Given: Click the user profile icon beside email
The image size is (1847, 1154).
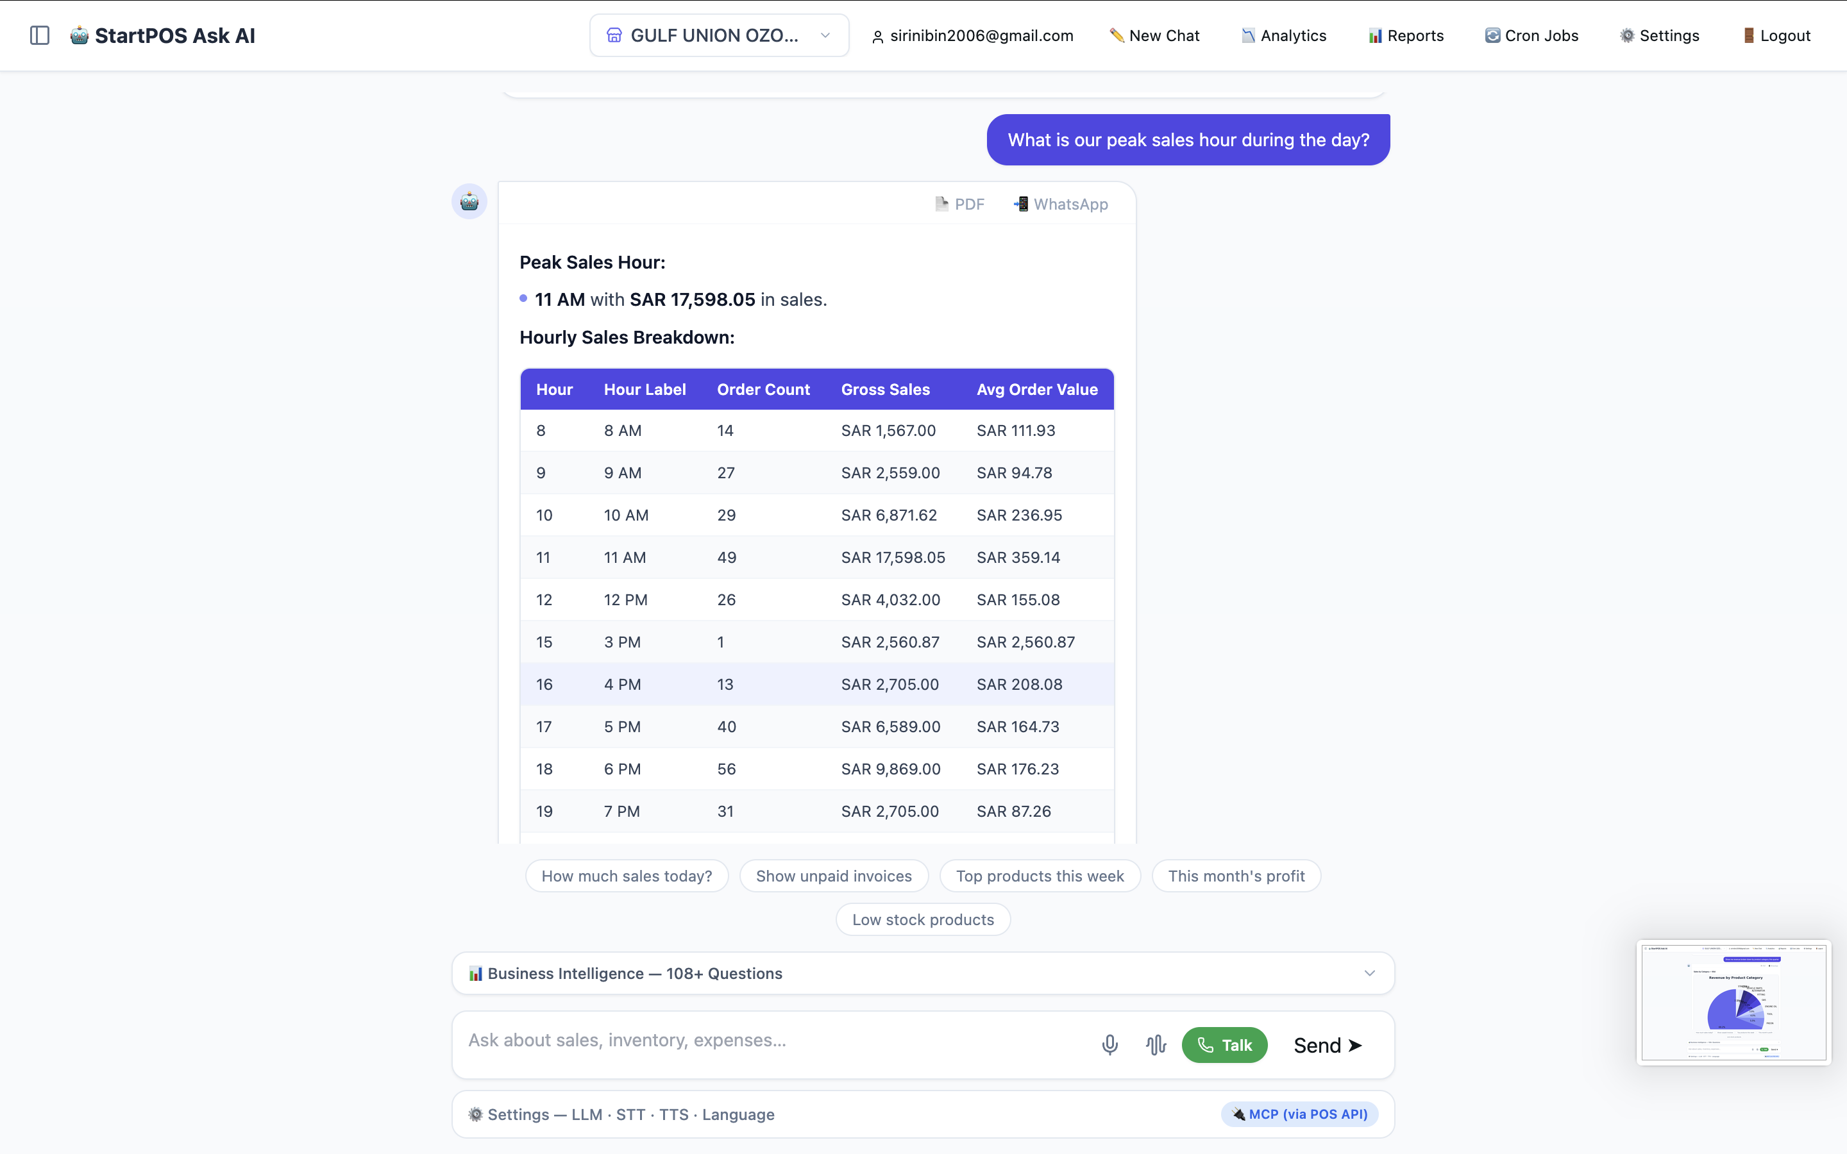Looking at the screenshot, I should [x=878, y=36].
